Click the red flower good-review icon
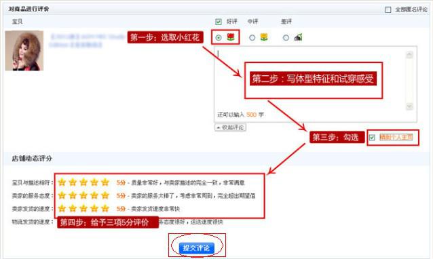 pyautogui.click(x=231, y=37)
